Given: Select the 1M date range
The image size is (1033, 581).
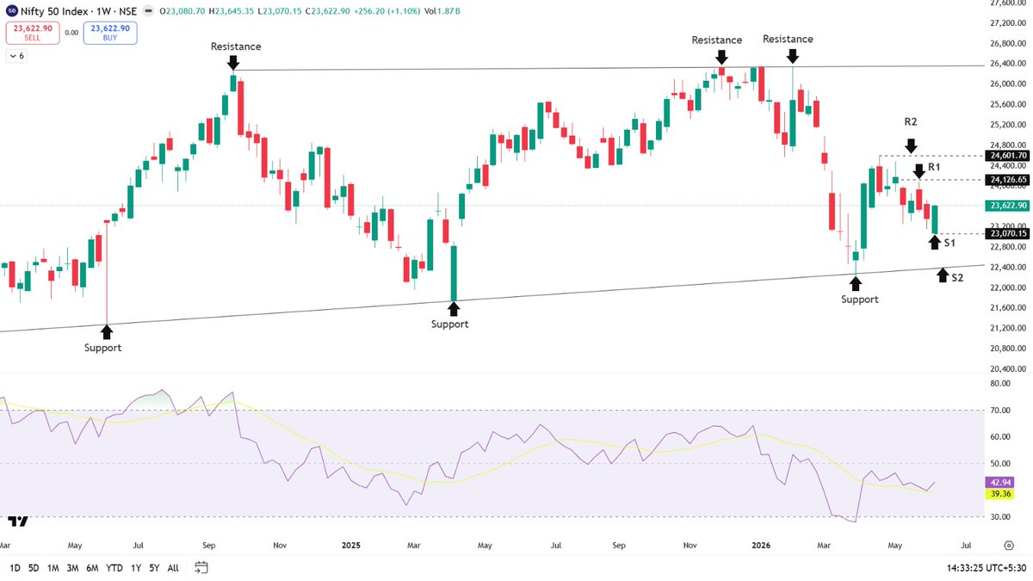Looking at the screenshot, I should [53, 568].
